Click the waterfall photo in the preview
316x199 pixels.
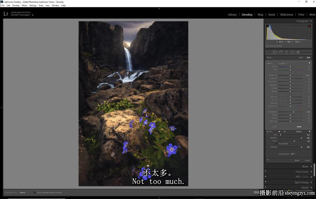click(133, 104)
